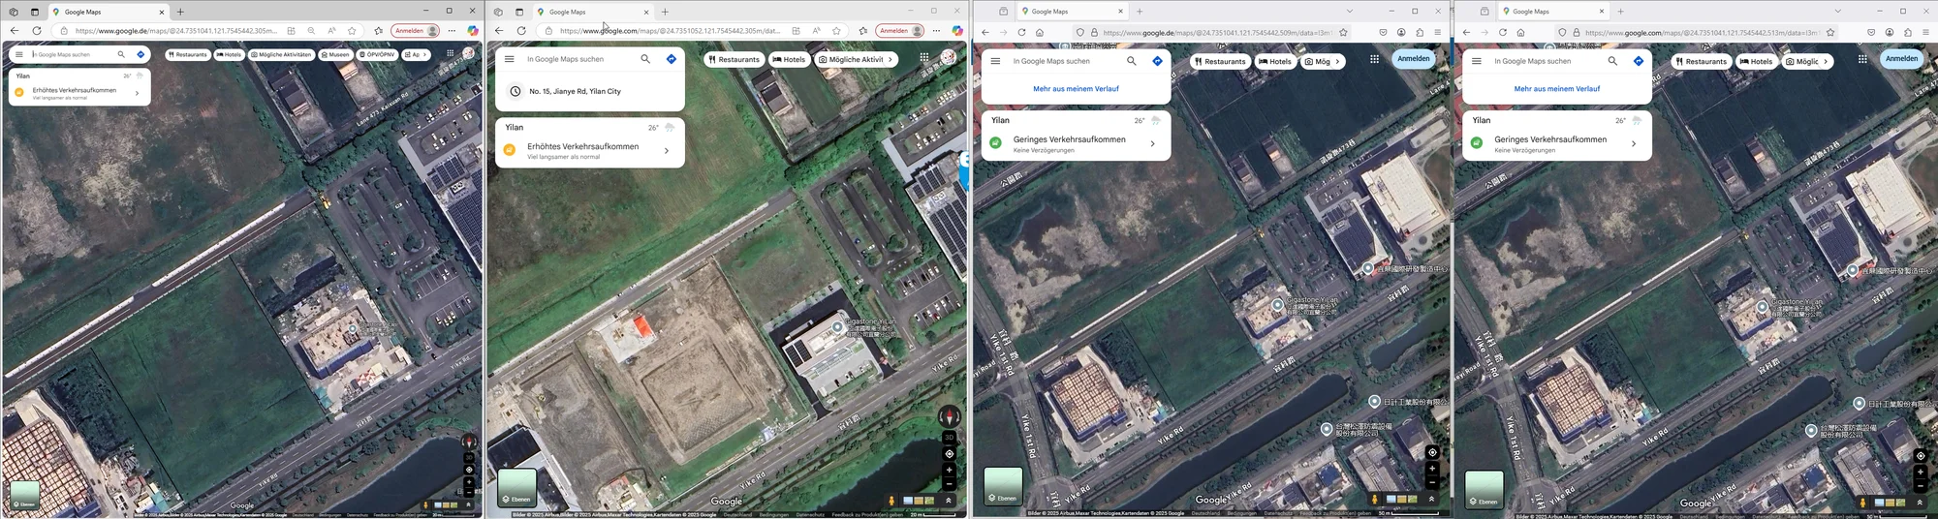Click Anmelden button in google.de Firefox Maps
The height and width of the screenshot is (519, 1938).
click(1414, 58)
